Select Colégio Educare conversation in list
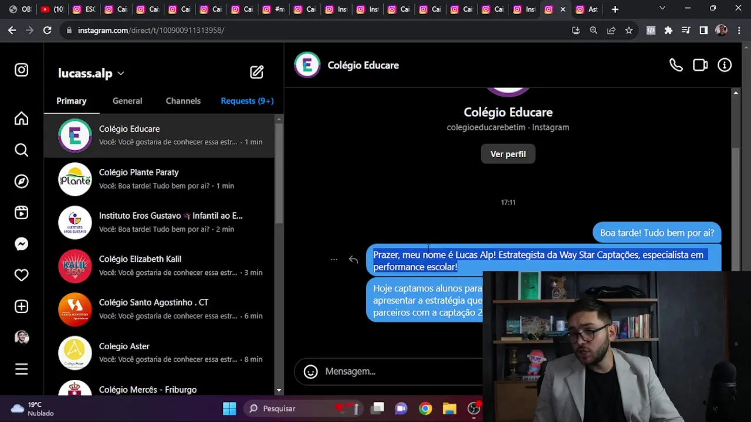 click(159, 135)
